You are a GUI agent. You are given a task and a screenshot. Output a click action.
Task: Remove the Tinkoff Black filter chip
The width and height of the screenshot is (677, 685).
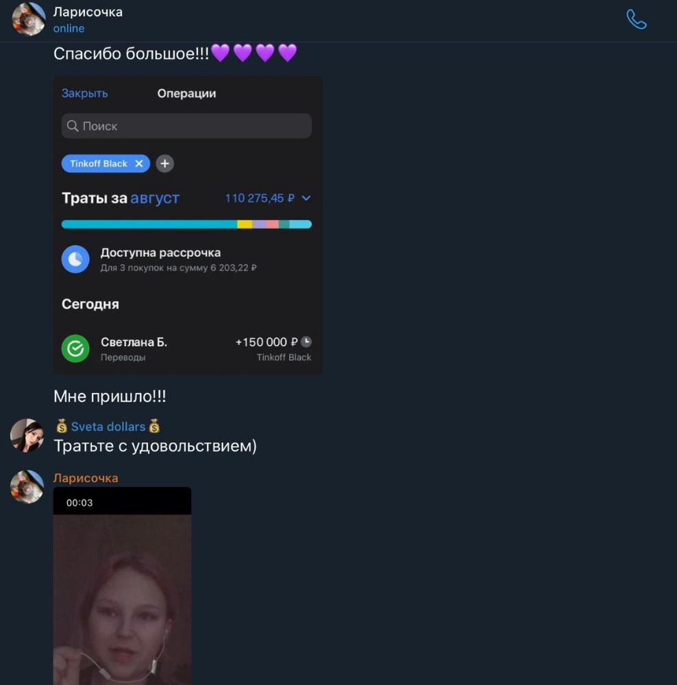point(139,163)
